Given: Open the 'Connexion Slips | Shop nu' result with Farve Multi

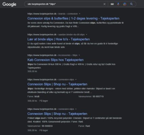Looking at the screenshot, I should click(57, 84).
